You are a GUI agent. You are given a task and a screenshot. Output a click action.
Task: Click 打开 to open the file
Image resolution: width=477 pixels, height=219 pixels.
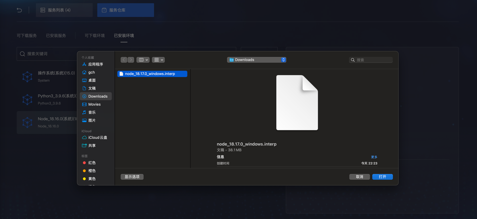click(x=382, y=177)
